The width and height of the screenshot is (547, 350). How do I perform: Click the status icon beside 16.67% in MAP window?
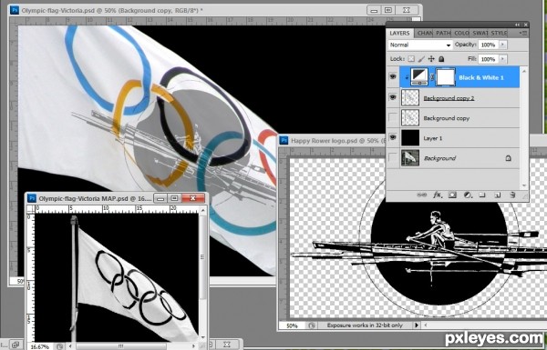[60, 346]
